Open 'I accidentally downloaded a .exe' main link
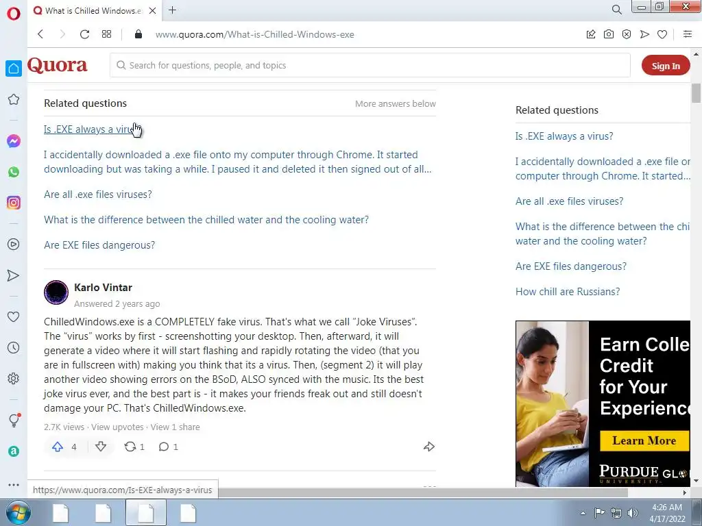 (238, 162)
